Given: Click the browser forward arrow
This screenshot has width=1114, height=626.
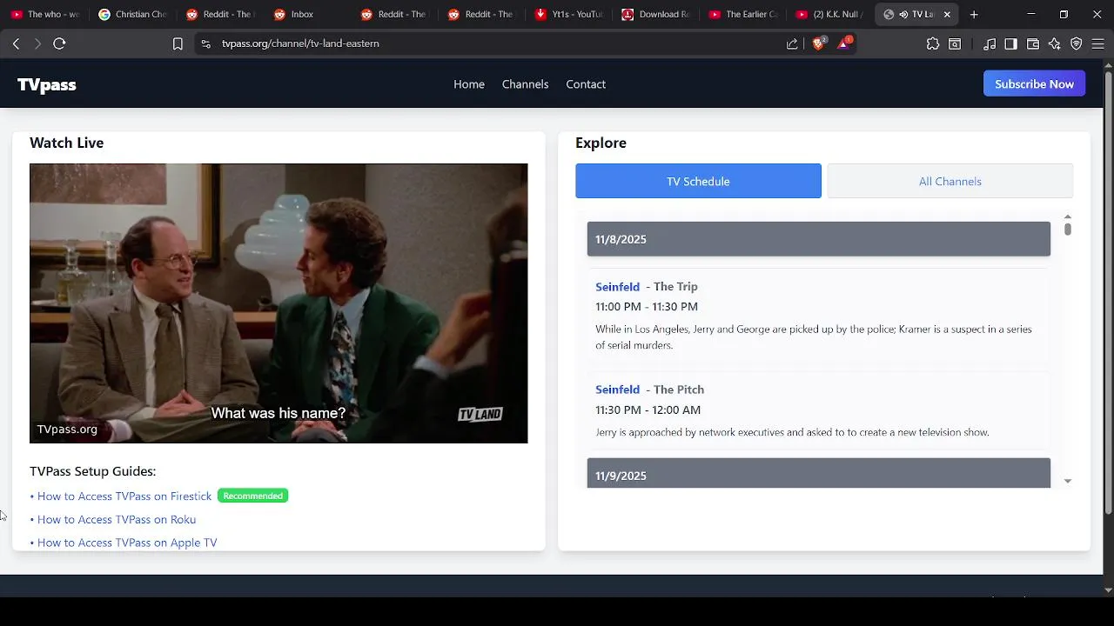Looking at the screenshot, I should (x=37, y=43).
